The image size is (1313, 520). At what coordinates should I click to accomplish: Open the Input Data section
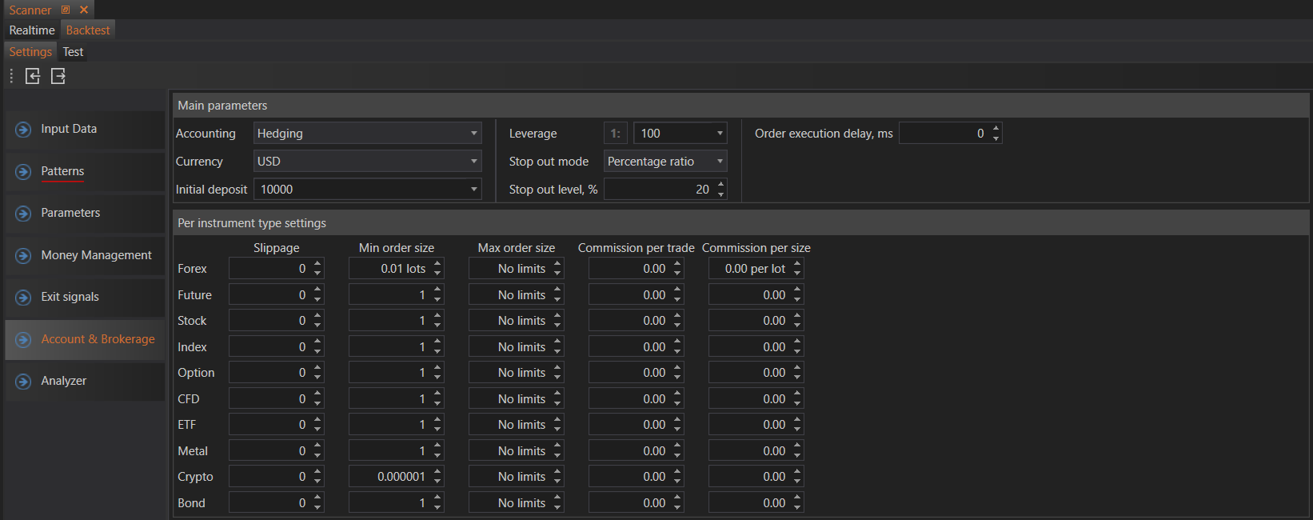[84, 129]
